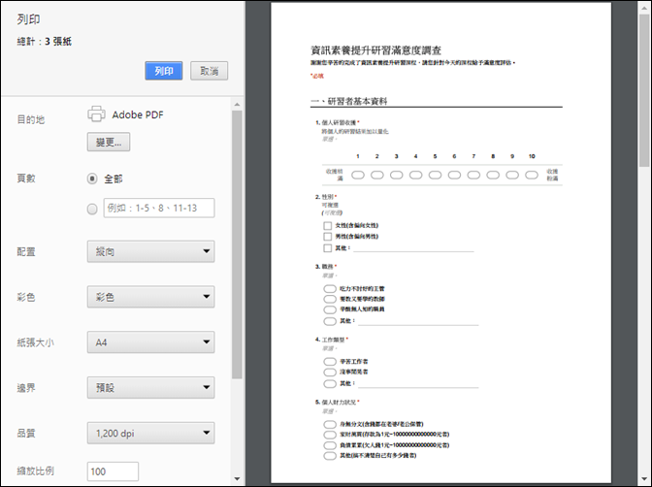652x487 pixels.
Task: Click the Adobe PDF printer icon
Action: (x=96, y=114)
